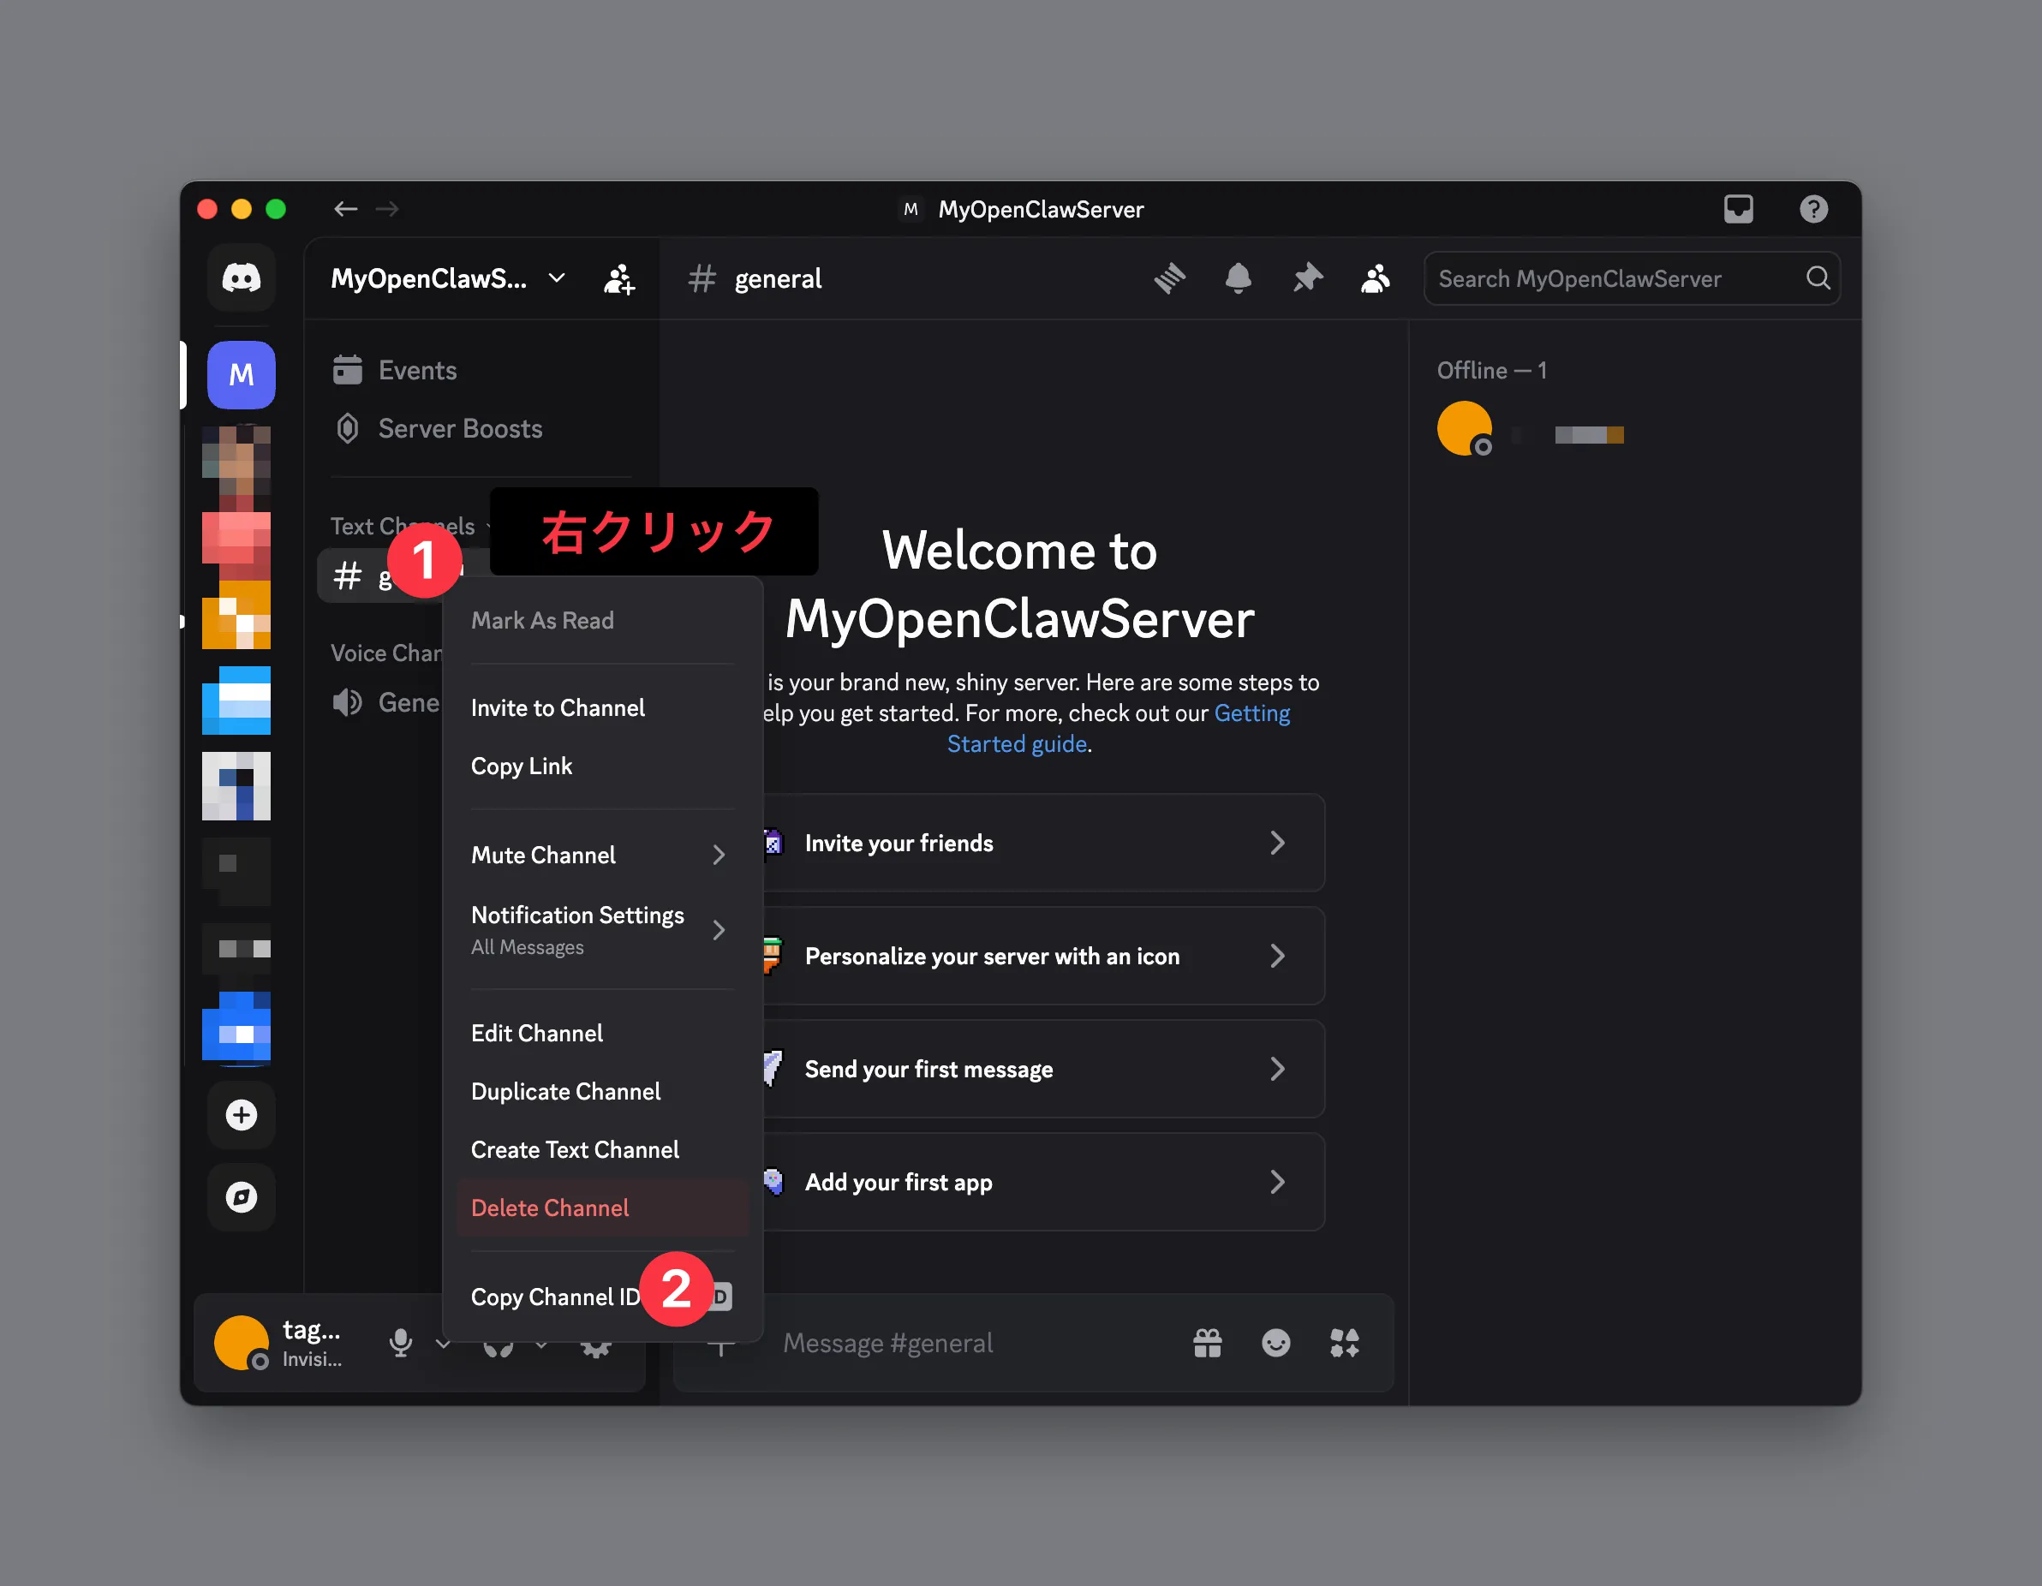The width and height of the screenshot is (2042, 1586).
Task: Open the Threads icon in channel header
Action: tap(1168, 278)
